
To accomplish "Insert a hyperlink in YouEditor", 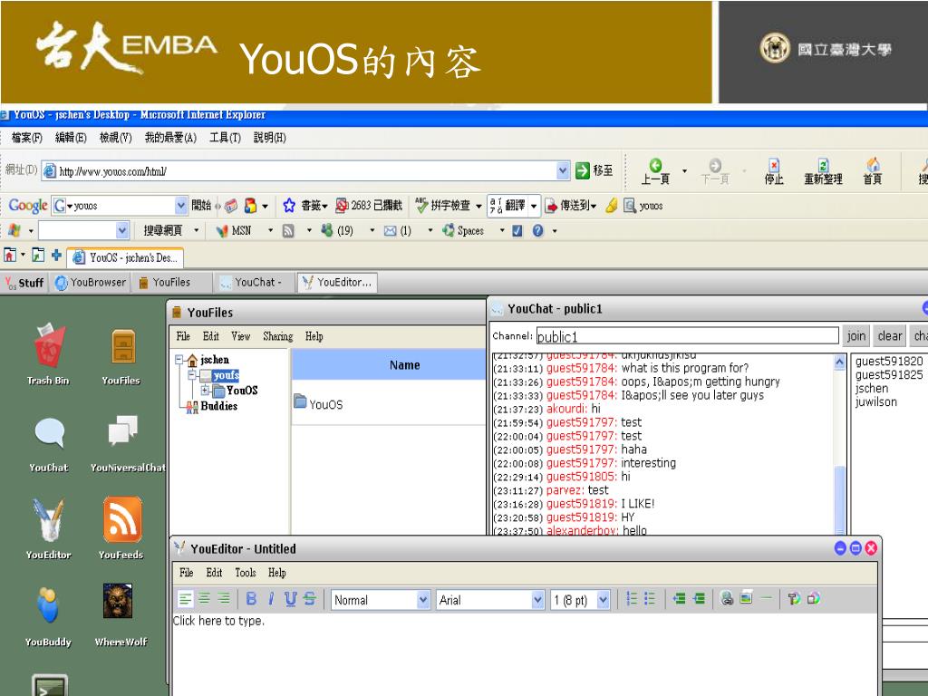I will tap(727, 598).
